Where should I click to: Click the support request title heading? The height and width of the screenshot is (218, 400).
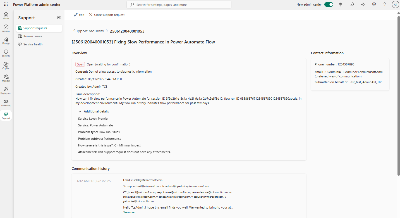[x=143, y=42]
